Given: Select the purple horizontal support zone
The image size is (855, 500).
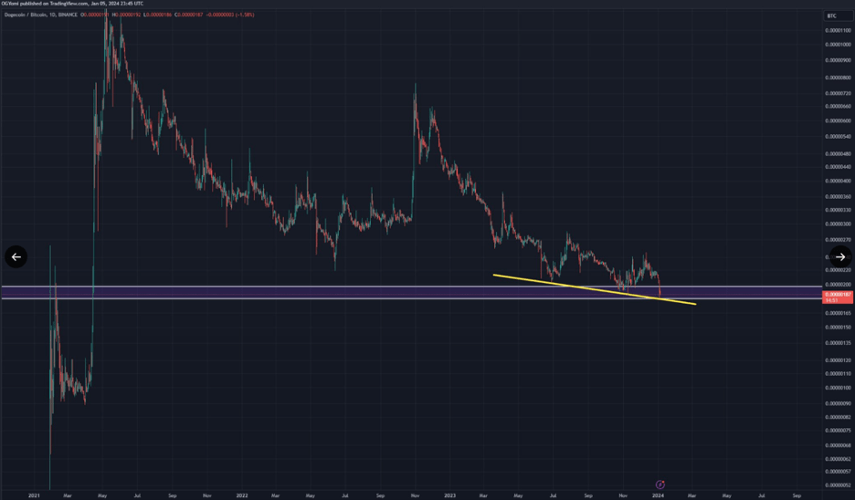Looking at the screenshot, I should [x=411, y=293].
